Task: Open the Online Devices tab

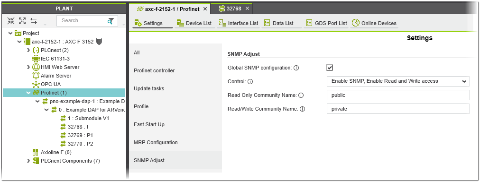Action: (374, 23)
